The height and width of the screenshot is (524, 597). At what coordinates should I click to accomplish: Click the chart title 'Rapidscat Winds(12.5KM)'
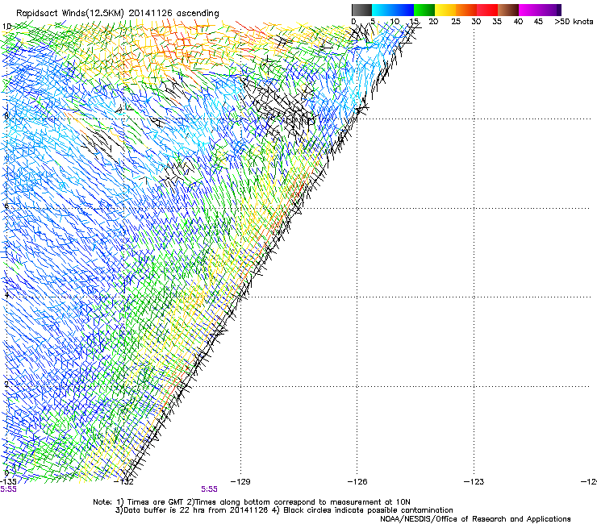[70, 14]
